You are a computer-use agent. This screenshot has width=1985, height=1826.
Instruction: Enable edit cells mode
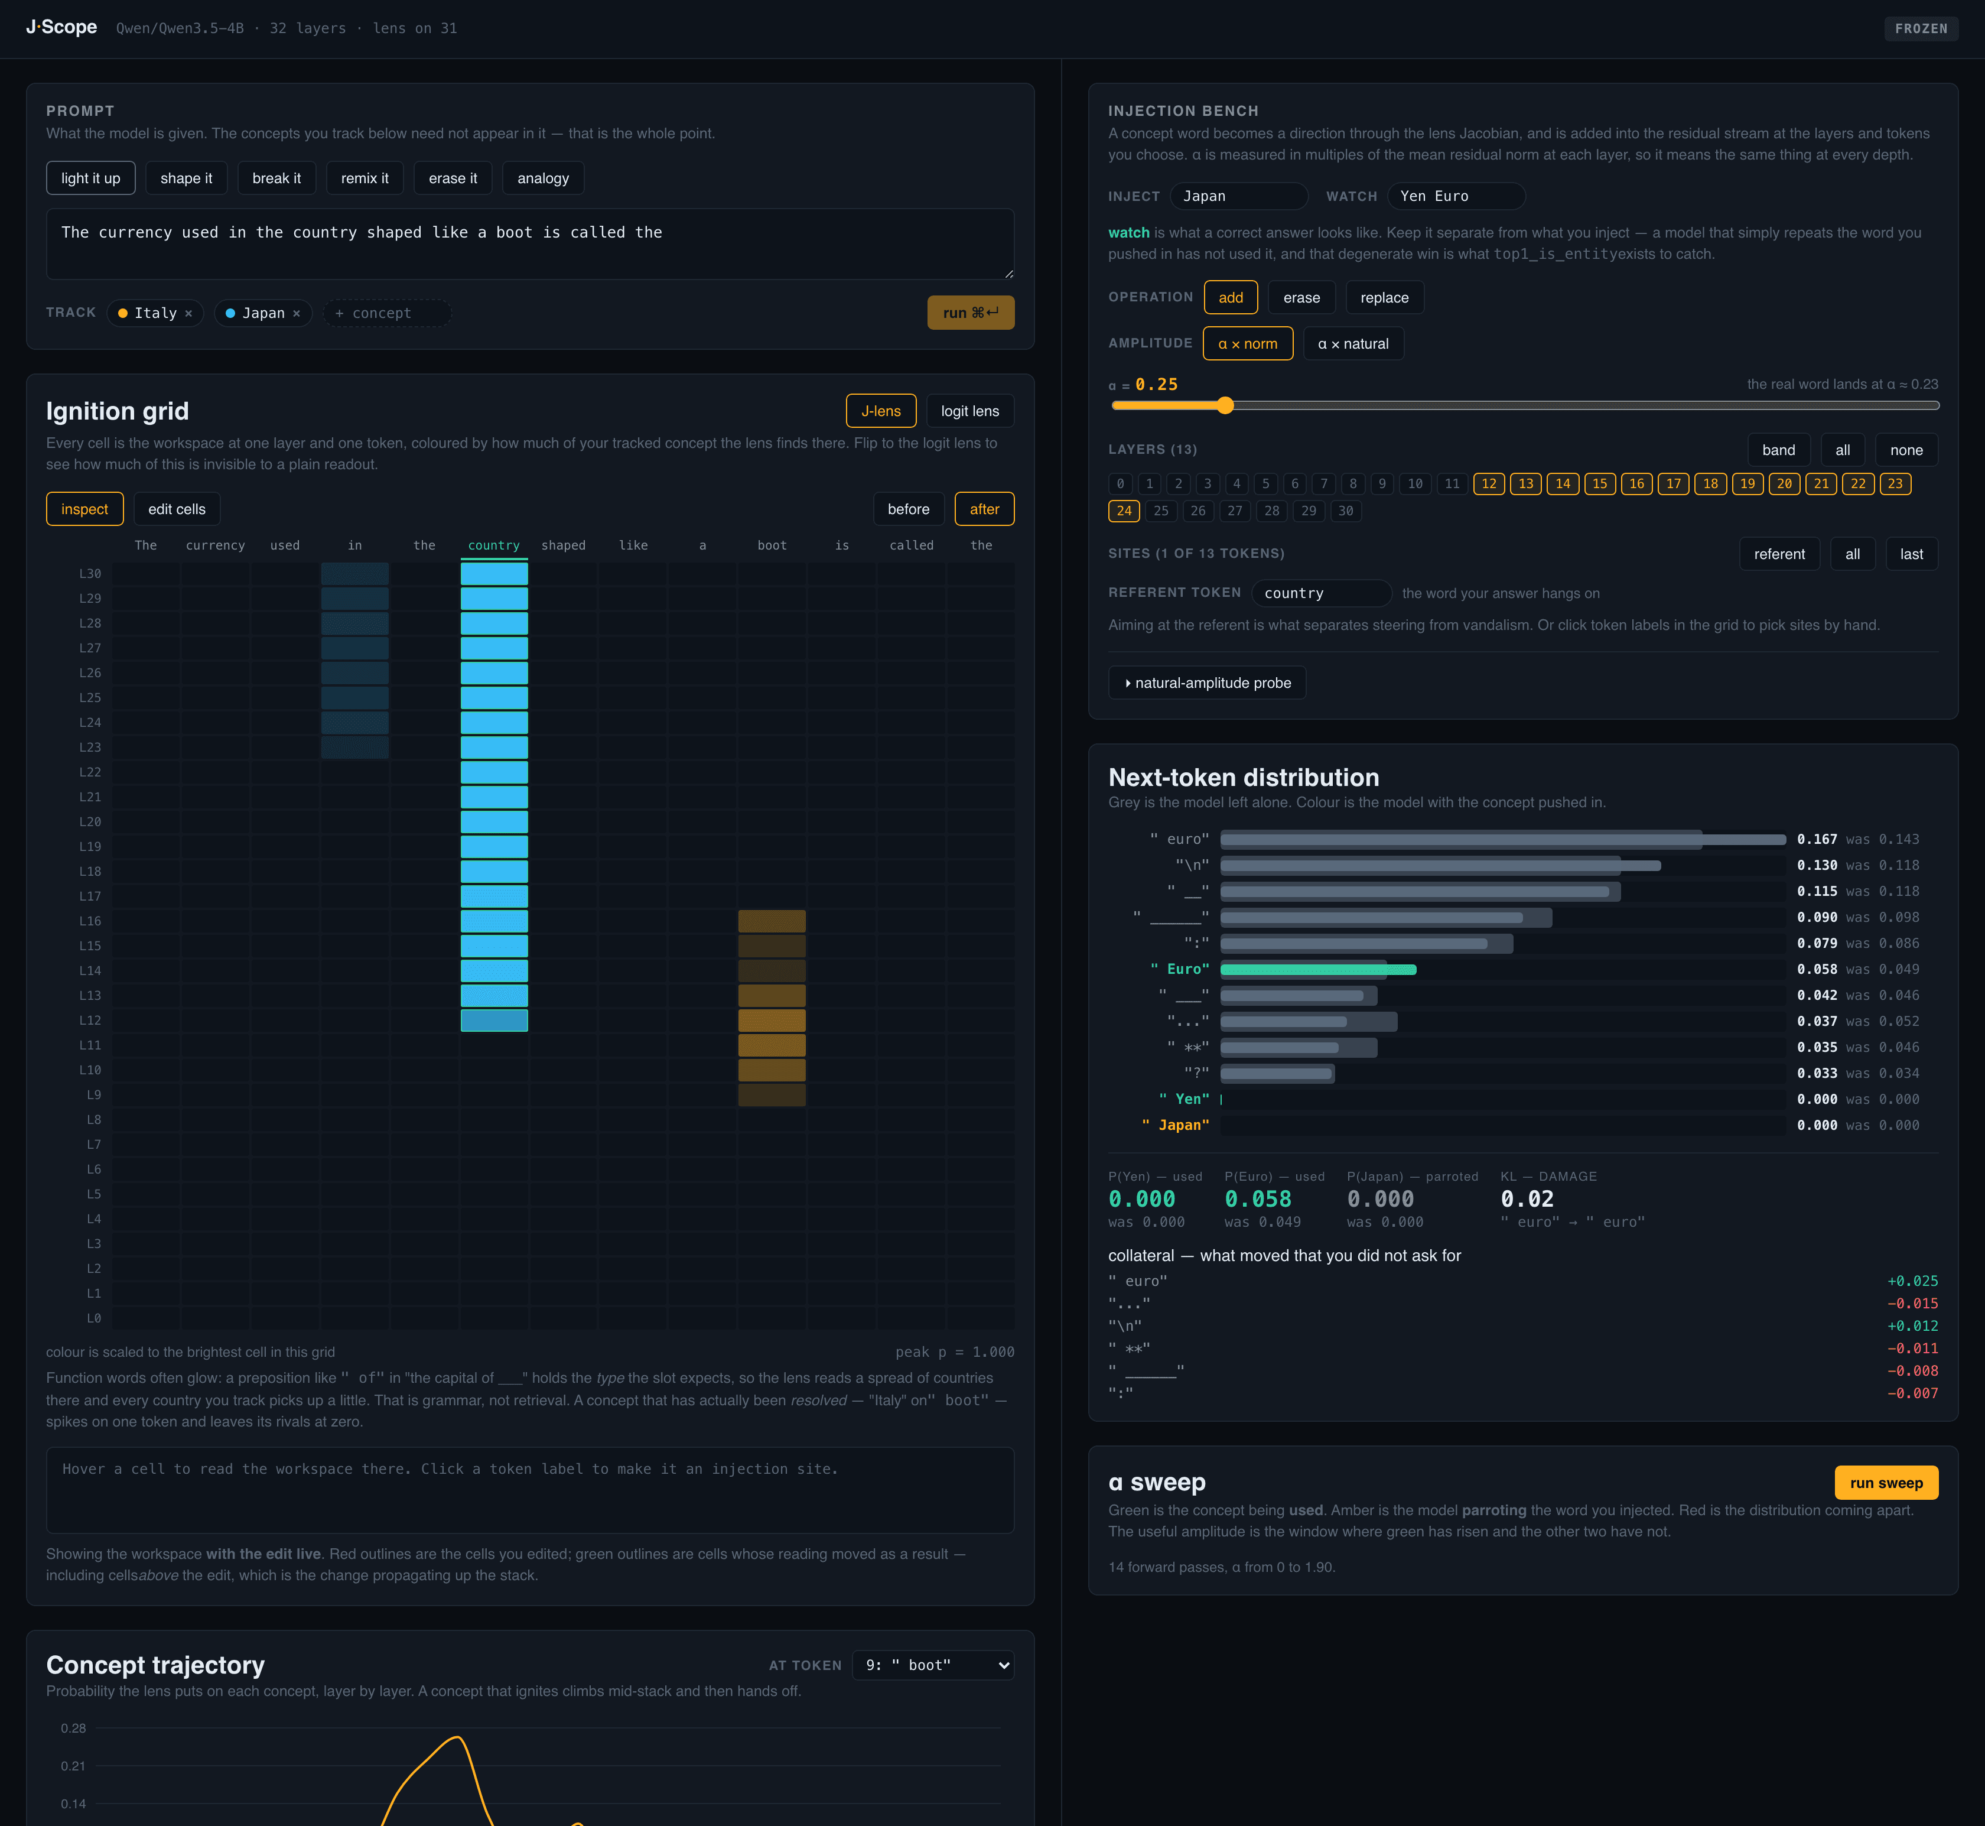point(177,509)
